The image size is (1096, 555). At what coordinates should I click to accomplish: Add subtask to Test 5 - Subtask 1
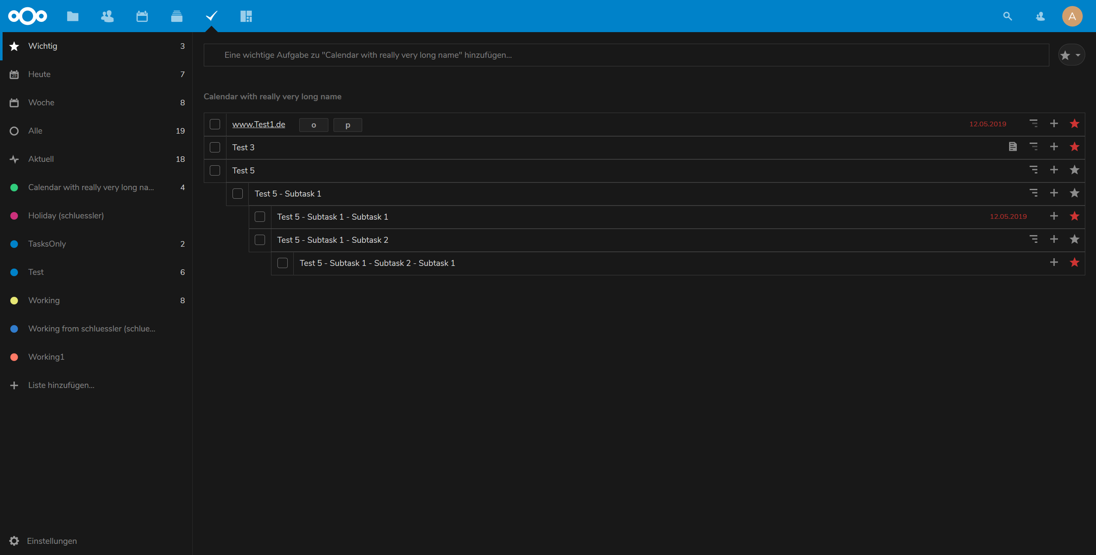[1054, 193]
